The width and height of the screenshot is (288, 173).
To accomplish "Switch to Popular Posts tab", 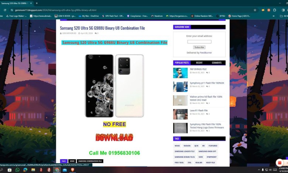I will tap(182, 63).
